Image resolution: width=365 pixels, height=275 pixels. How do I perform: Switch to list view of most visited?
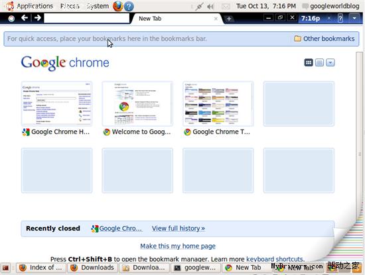(319, 62)
